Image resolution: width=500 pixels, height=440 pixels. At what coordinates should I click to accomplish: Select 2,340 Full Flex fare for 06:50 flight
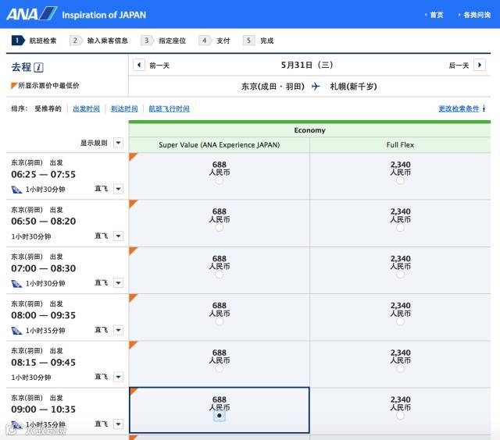[x=400, y=228]
